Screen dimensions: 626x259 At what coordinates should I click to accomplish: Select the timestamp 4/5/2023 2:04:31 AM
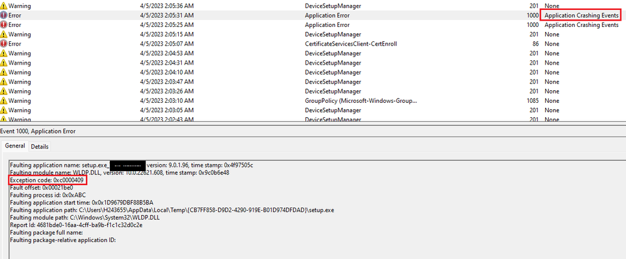pyautogui.click(x=167, y=63)
